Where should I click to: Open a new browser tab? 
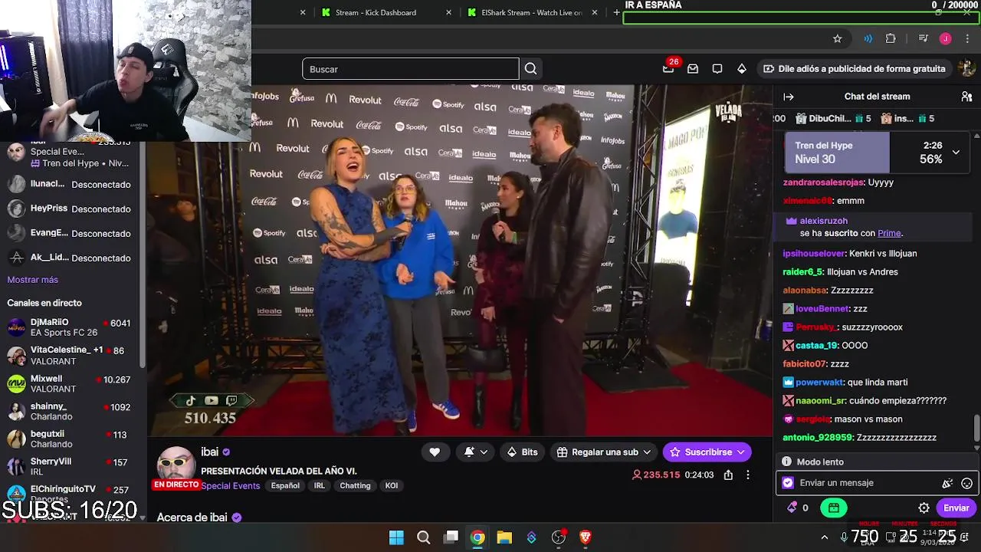pyautogui.click(x=616, y=12)
